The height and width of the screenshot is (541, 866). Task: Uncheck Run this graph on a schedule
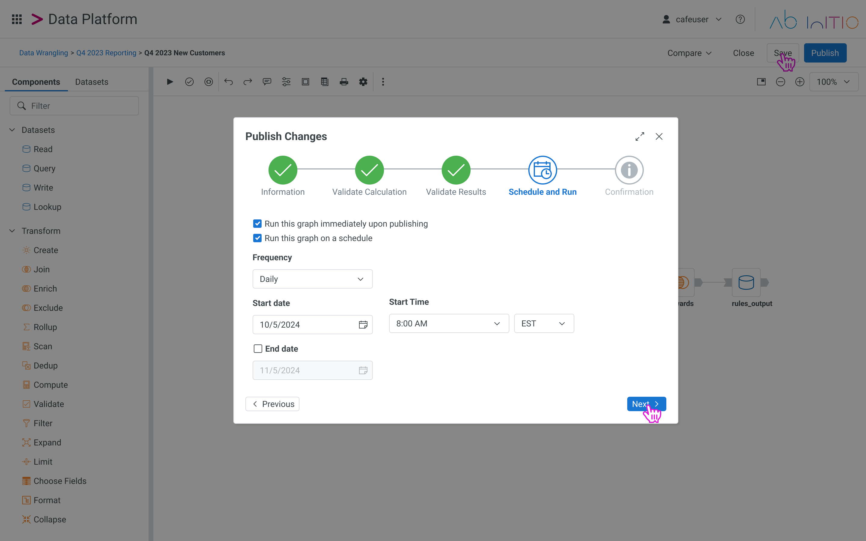point(257,238)
